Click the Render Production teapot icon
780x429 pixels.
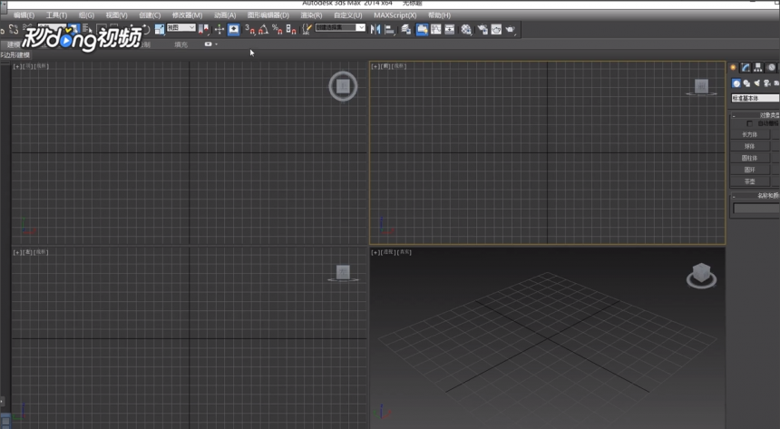tap(510, 29)
